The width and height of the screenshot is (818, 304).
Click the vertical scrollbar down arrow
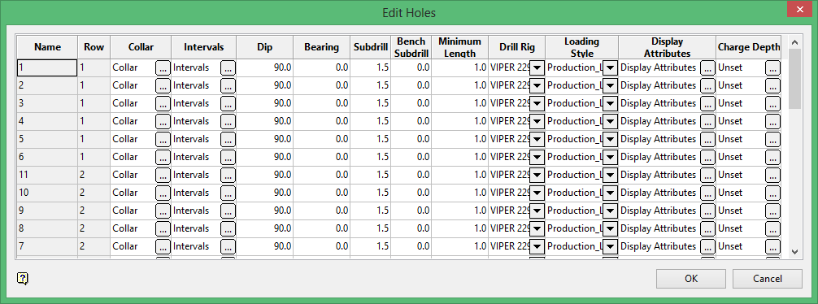pos(794,251)
